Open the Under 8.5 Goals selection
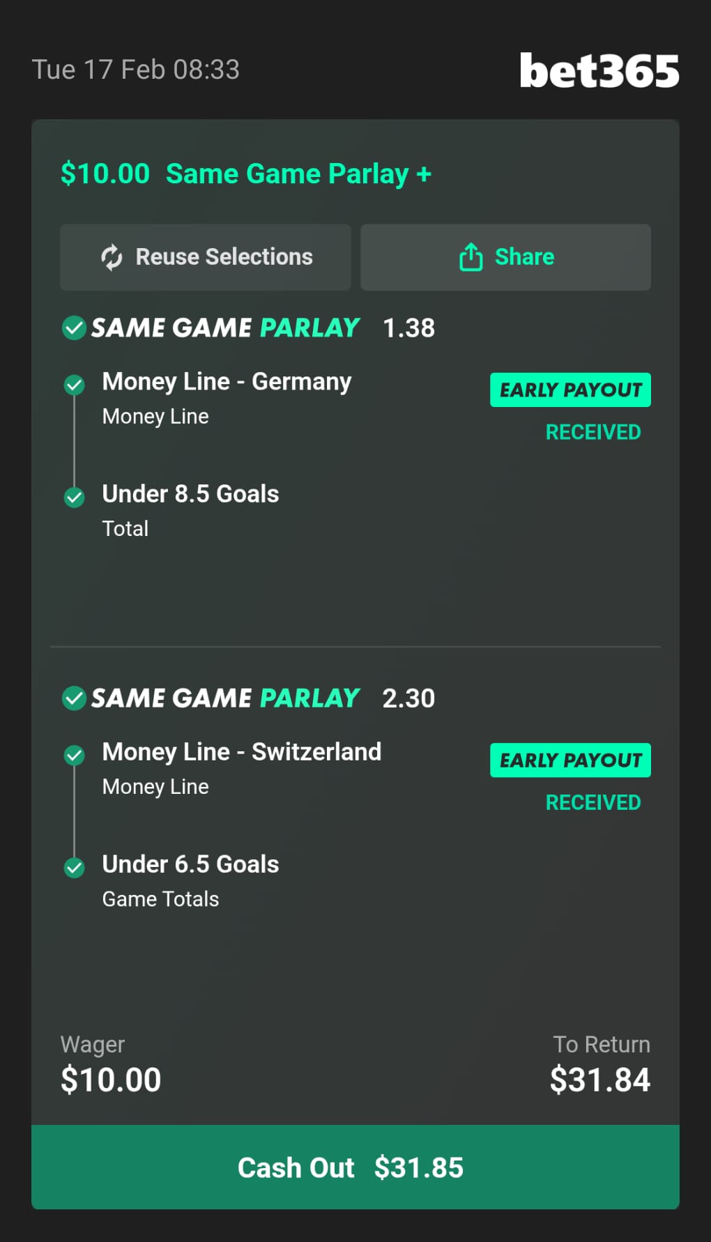The width and height of the screenshot is (711, 1242). pos(190,494)
